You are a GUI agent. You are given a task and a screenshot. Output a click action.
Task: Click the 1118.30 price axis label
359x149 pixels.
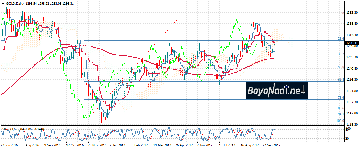(351, 125)
